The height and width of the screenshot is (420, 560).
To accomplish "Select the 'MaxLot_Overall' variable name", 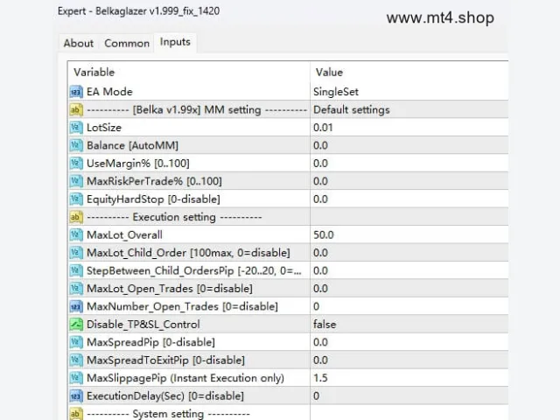I will tap(124, 234).
